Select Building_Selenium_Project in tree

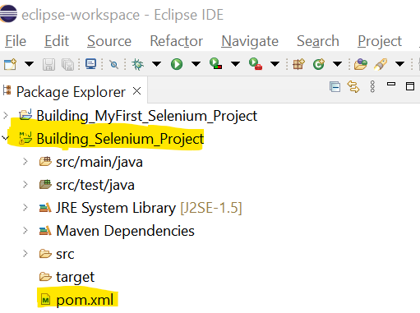point(120,139)
